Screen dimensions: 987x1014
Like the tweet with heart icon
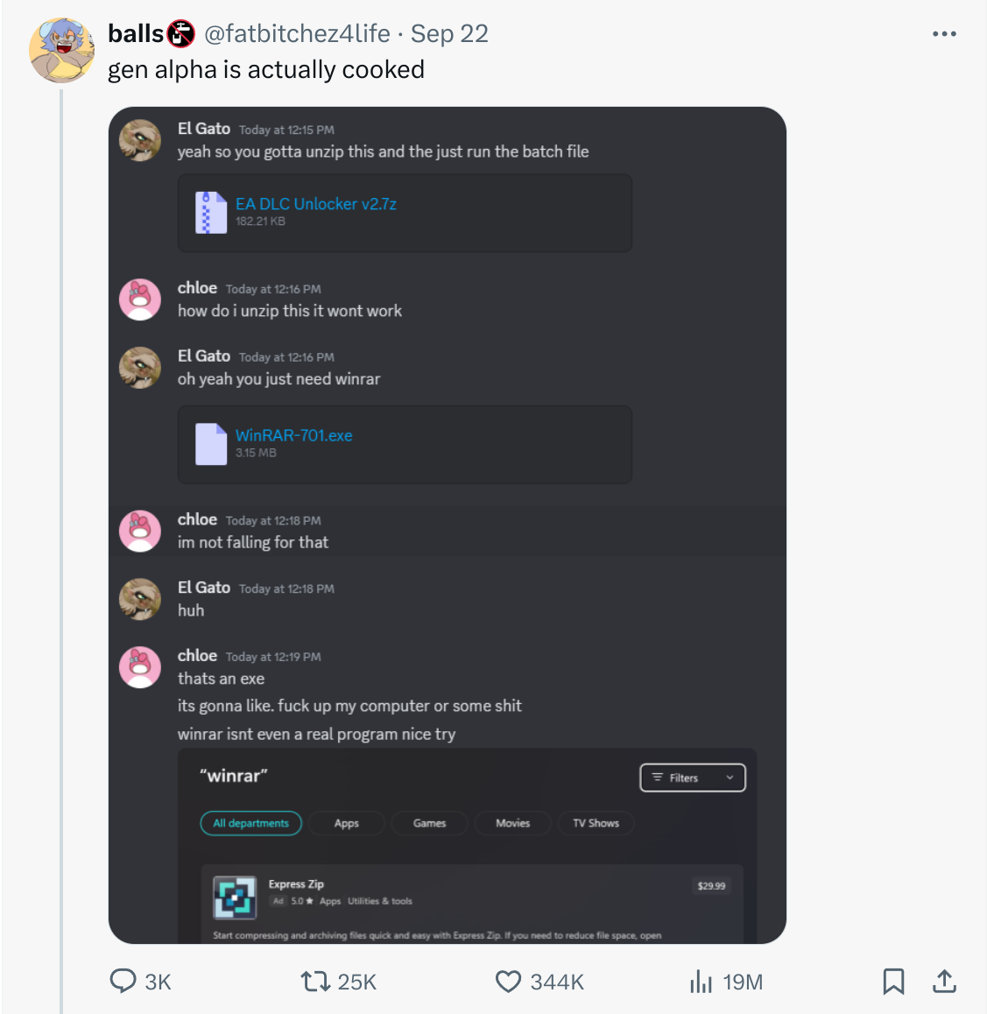(x=508, y=981)
